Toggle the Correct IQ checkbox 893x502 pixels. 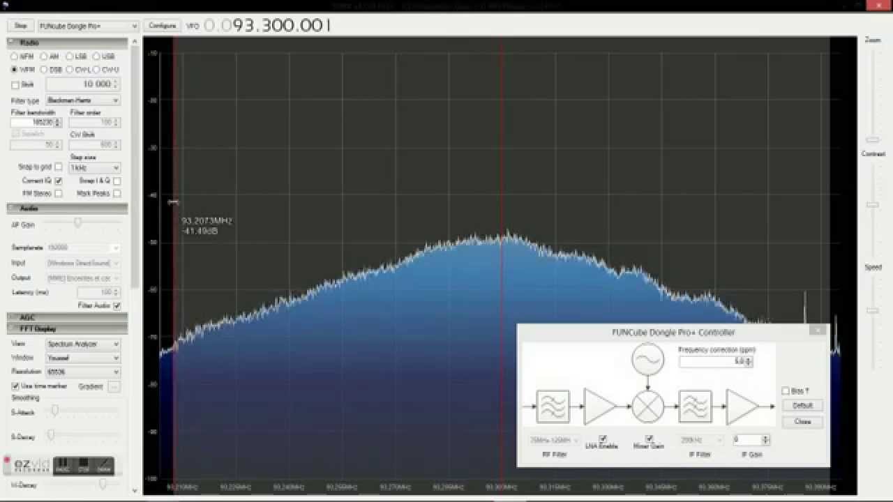point(58,181)
